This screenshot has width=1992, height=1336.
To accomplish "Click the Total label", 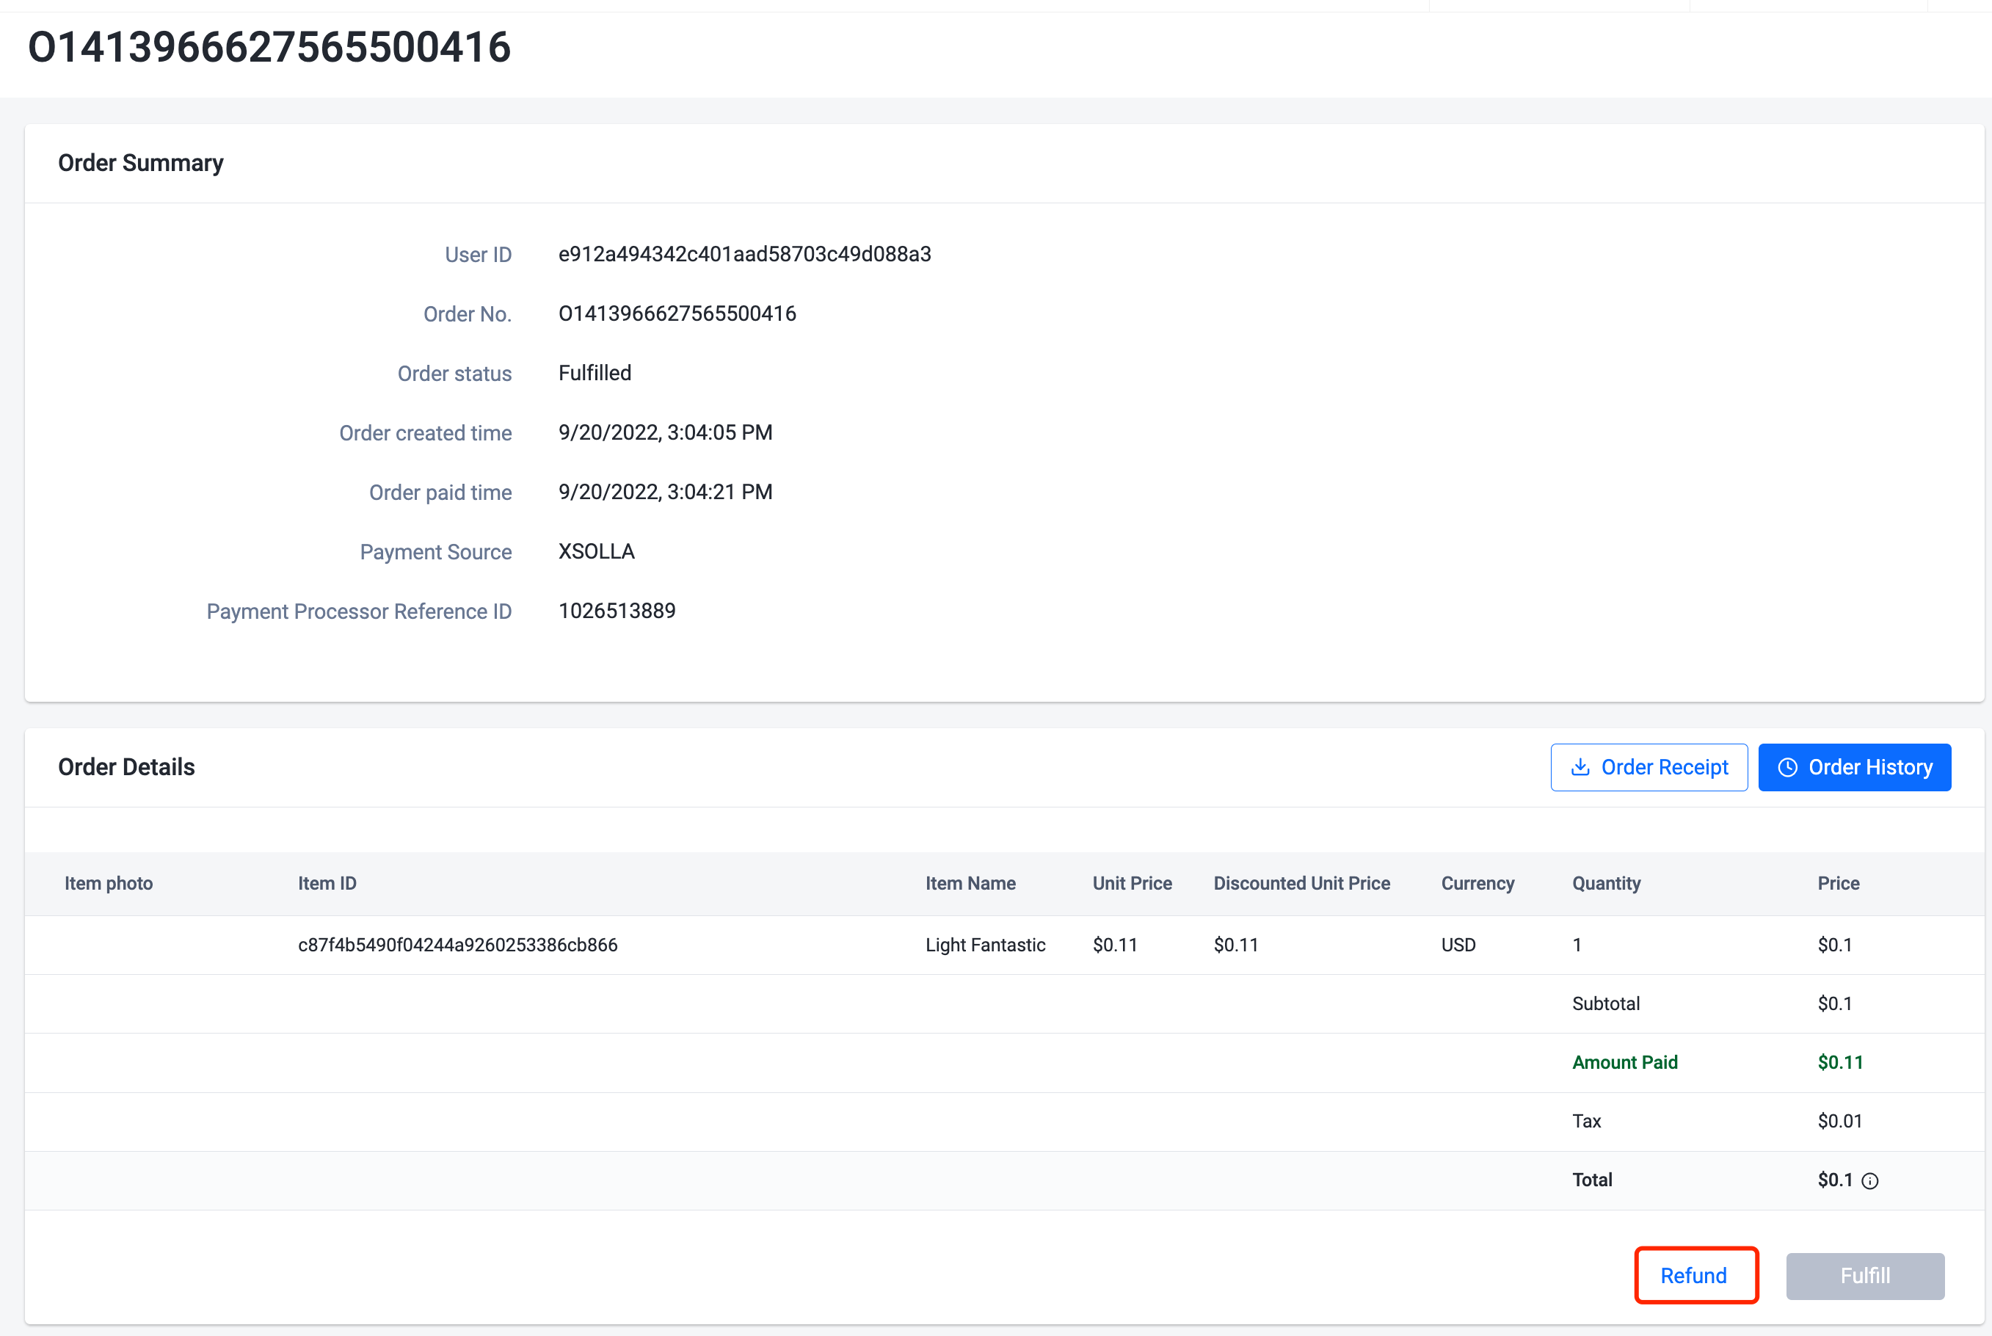I will 1591,1180.
